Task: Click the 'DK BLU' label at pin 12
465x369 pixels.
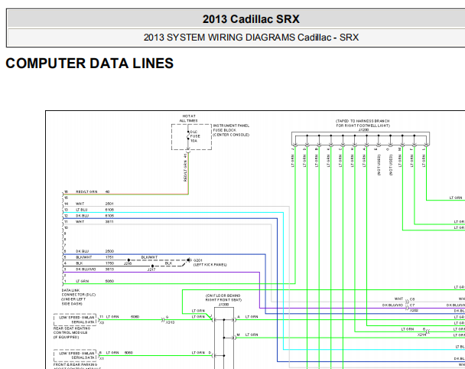Action: pos(82,216)
